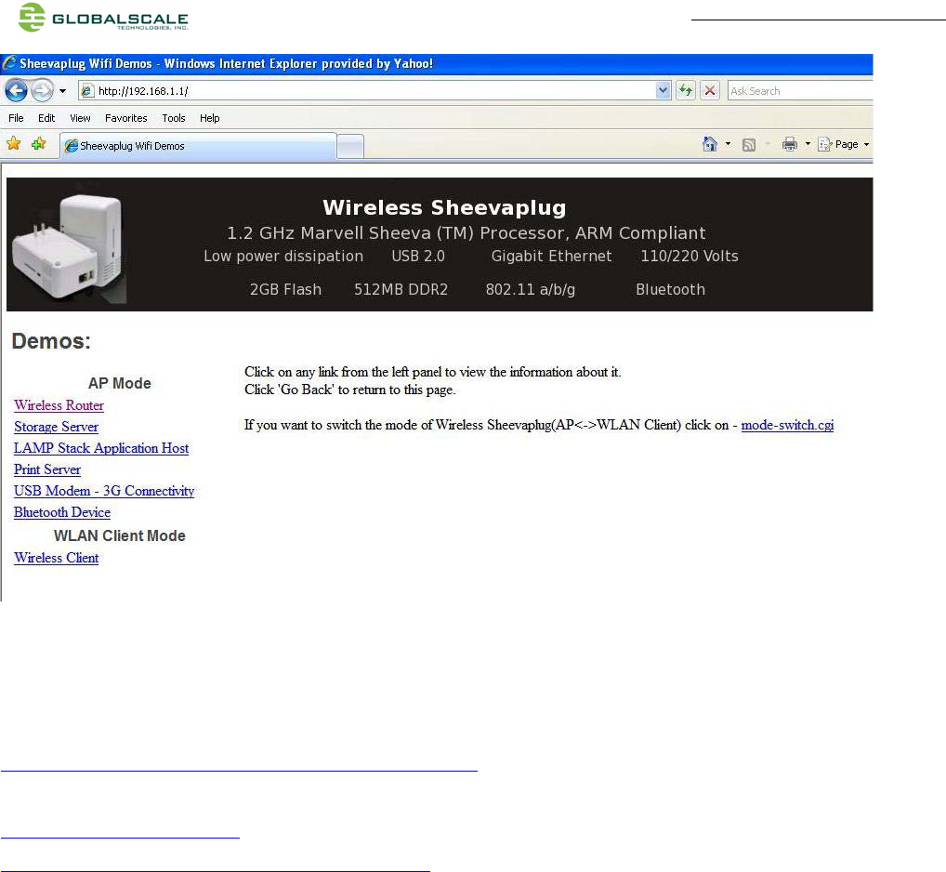
Task: Click the Internet Explorer title bar icon
Action: tap(9, 63)
